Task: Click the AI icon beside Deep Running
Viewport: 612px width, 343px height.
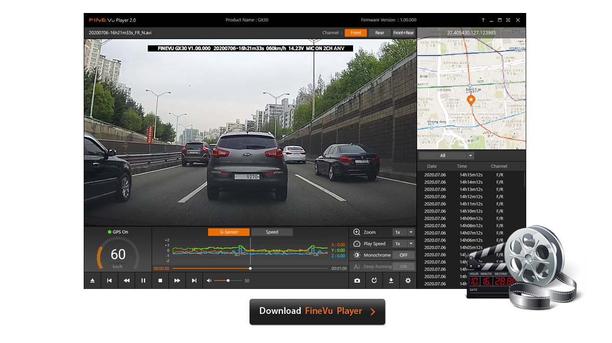Action: point(357,267)
